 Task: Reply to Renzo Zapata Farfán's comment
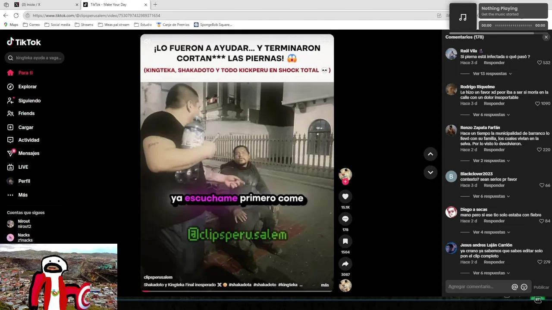pos(494,150)
